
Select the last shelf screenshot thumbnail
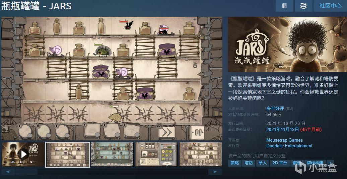(x=201, y=154)
